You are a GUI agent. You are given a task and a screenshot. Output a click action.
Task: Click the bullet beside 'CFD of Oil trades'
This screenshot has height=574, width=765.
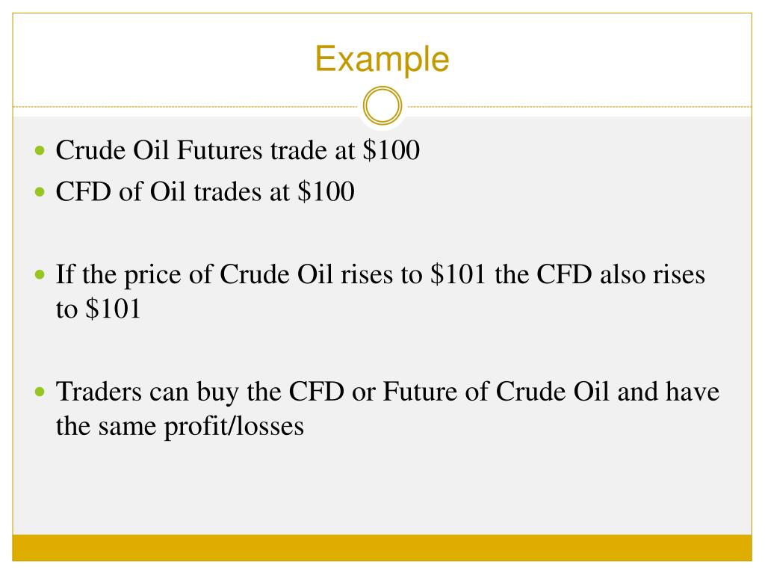coord(40,191)
